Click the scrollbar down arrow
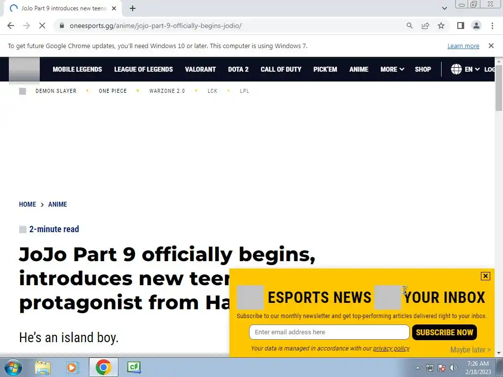Viewport: 503px width, 377px height. tap(499, 353)
